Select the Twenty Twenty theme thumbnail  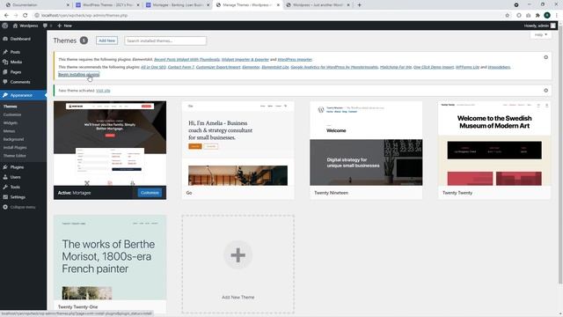coord(494,144)
